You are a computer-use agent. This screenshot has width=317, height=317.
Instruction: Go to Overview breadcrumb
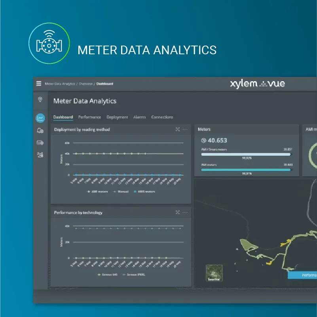click(86, 84)
